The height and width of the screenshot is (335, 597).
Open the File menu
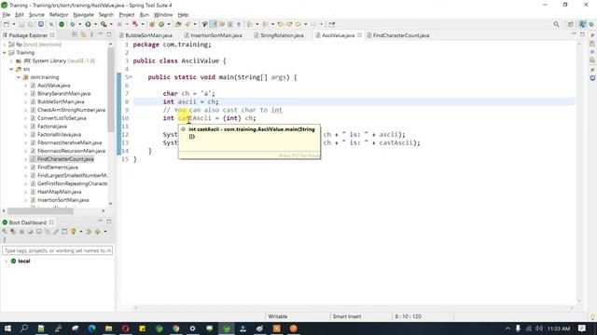pyautogui.click(x=7, y=15)
